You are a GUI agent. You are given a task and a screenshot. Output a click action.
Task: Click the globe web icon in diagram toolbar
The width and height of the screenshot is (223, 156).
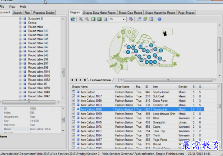click(73, 19)
